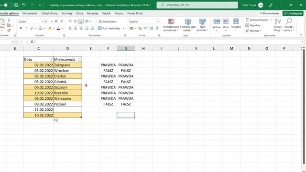Open the Data column filter dropdown
This screenshot has height=172, width=306.
(51, 60)
